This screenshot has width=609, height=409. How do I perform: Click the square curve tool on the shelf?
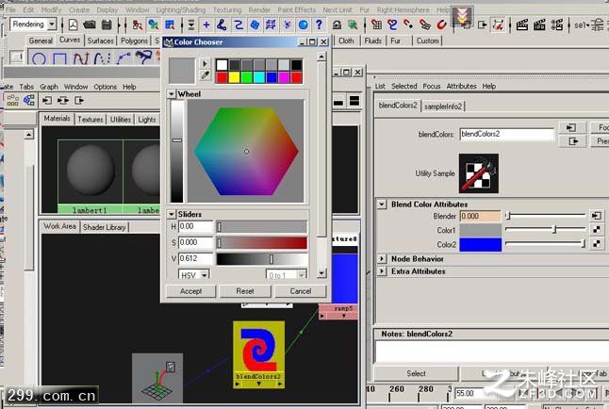coord(59,58)
